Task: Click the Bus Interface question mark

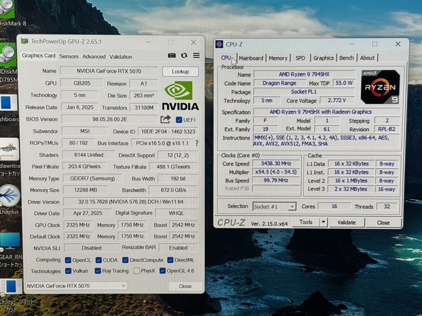Action: (197, 143)
